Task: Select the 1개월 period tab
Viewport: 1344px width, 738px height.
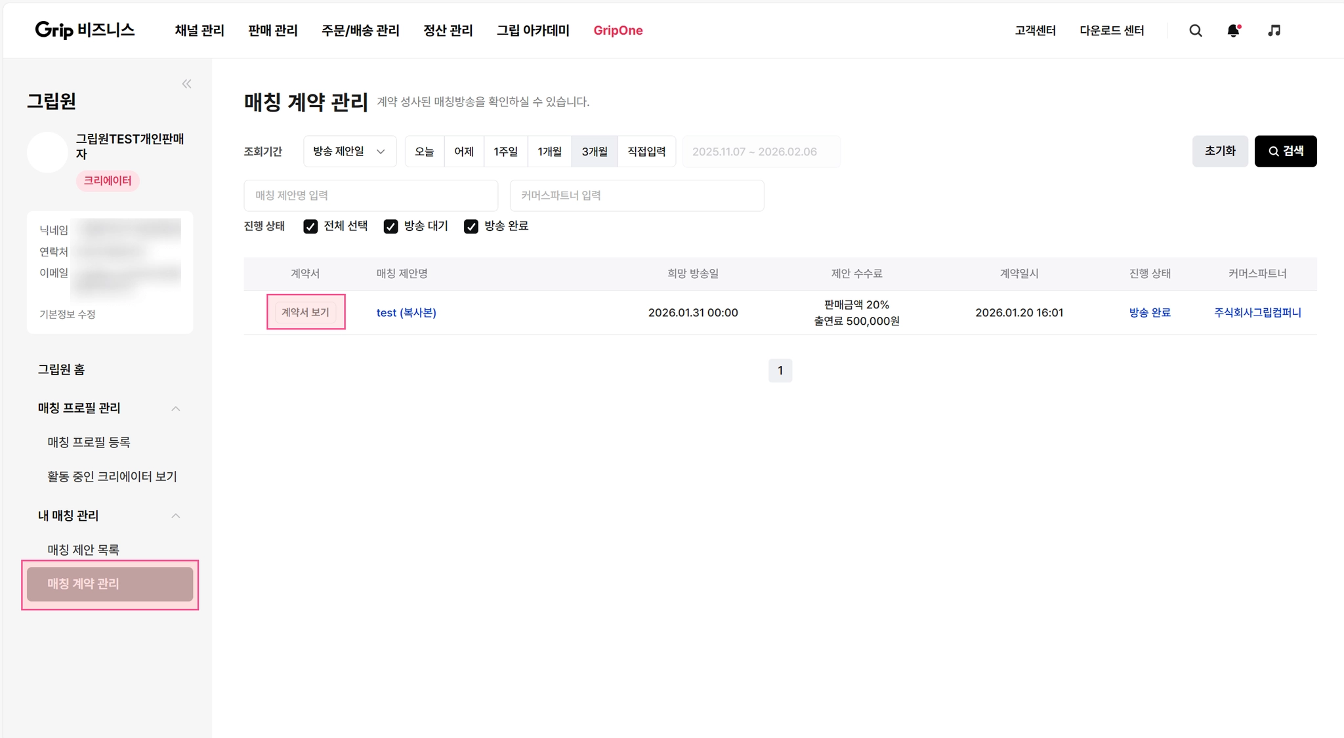Action: (549, 152)
